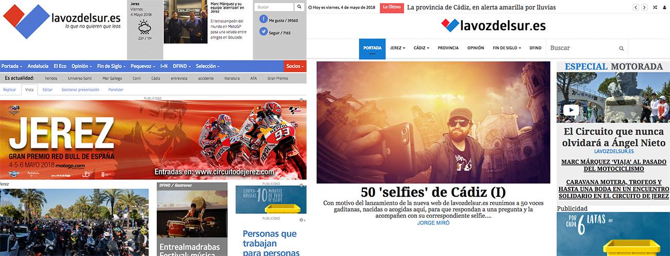Open the 50 'selfies' de Cádiz (I) headline
Image resolution: width=670 pixels, height=256 pixels.
(433, 192)
